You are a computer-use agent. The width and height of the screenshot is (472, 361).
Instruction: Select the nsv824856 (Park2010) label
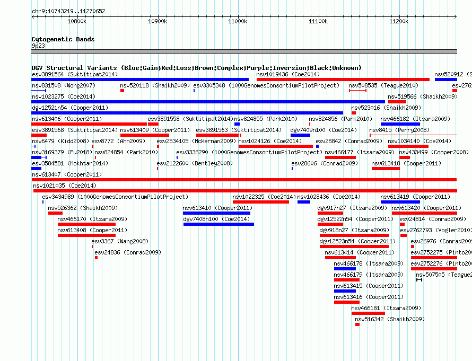pyautogui.click(x=340, y=119)
